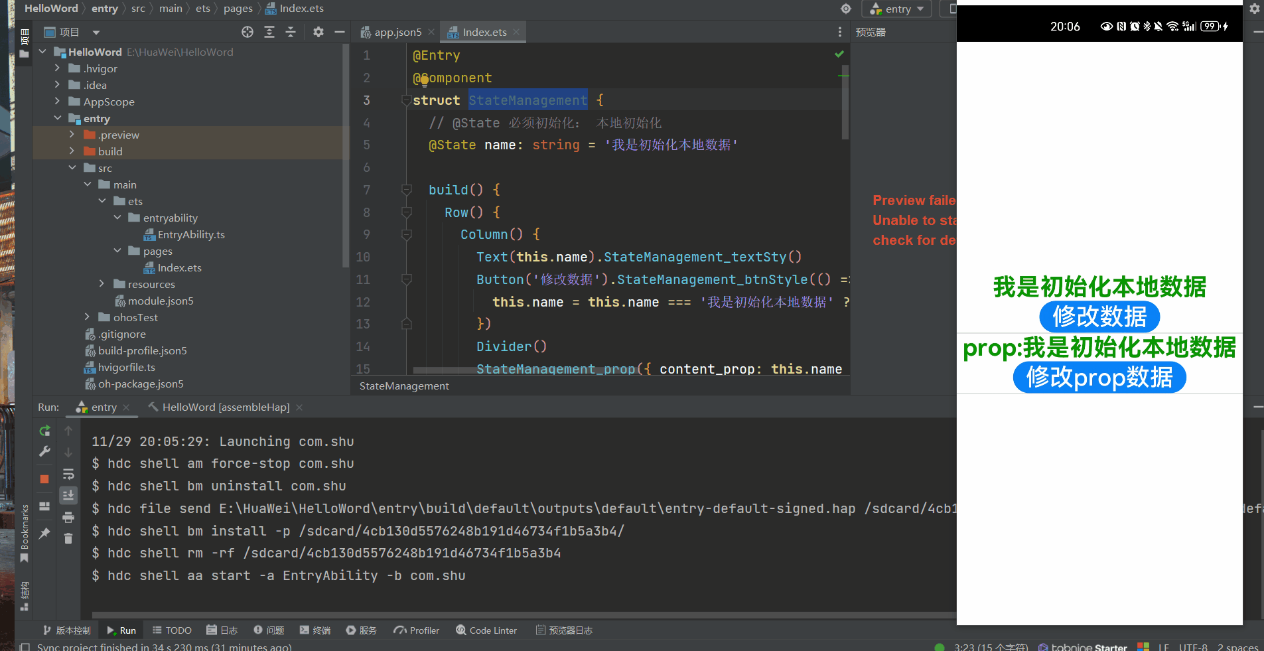The height and width of the screenshot is (651, 1264).
Task: Click the editor tabs more-options dots icon
Action: [x=840, y=32]
